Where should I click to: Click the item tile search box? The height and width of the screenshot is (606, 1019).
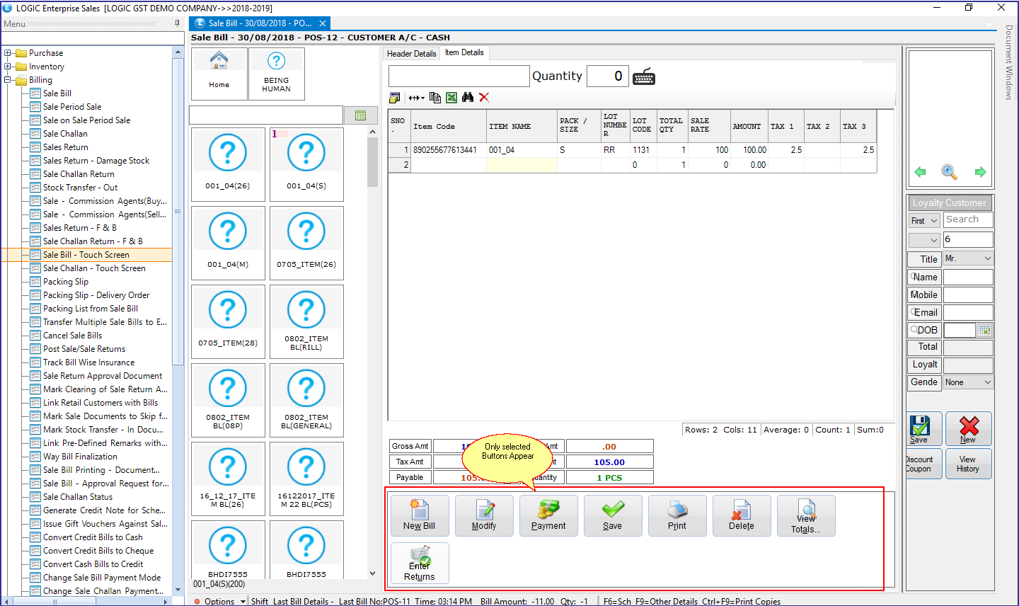pos(266,115)
